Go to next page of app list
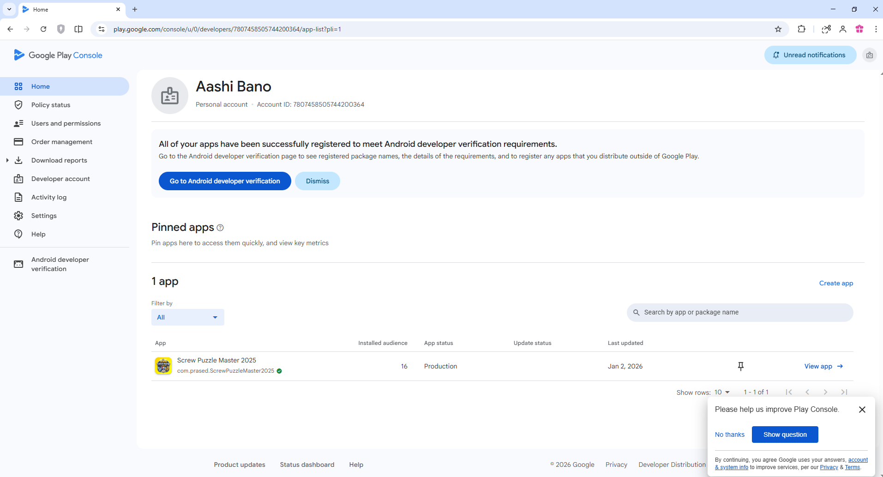Viewport: 883px width, 477px height. coord(825,392)
